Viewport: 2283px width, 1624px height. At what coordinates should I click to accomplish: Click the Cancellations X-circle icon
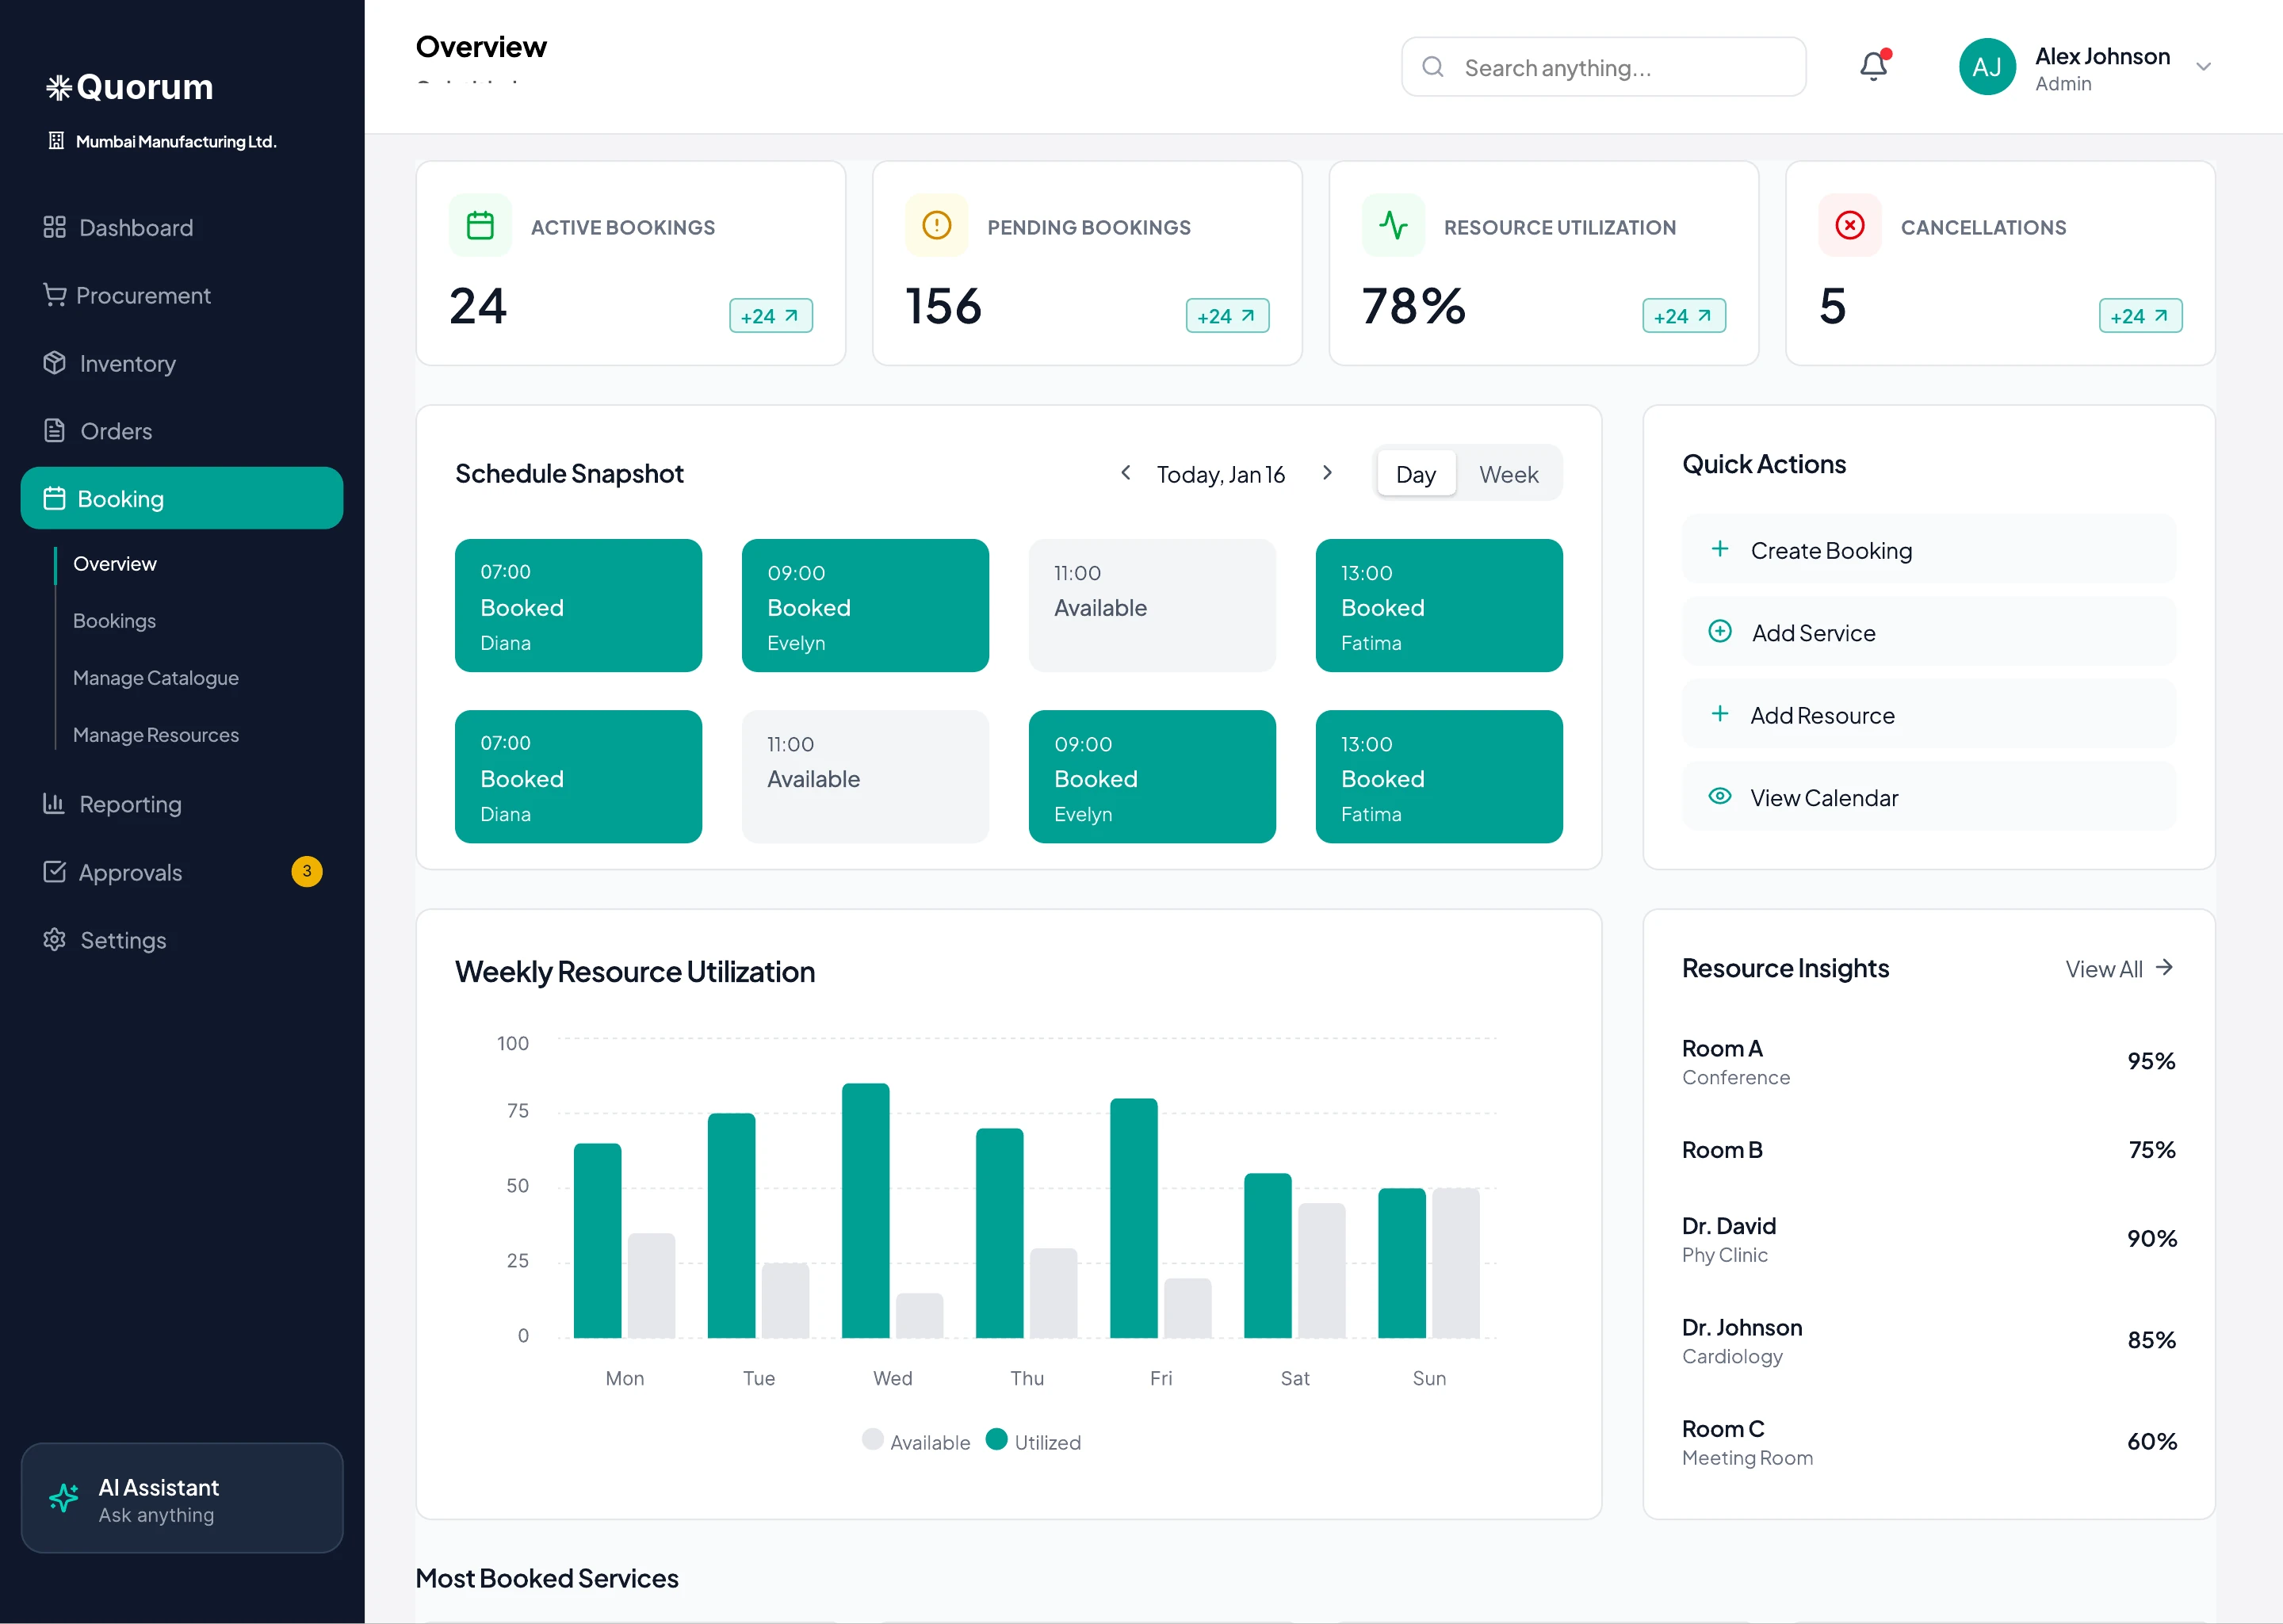point(1850,226)
